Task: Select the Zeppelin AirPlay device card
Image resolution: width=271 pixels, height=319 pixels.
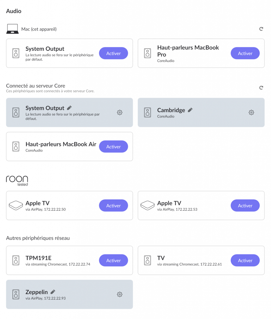Action: click(x=70, y=294)
